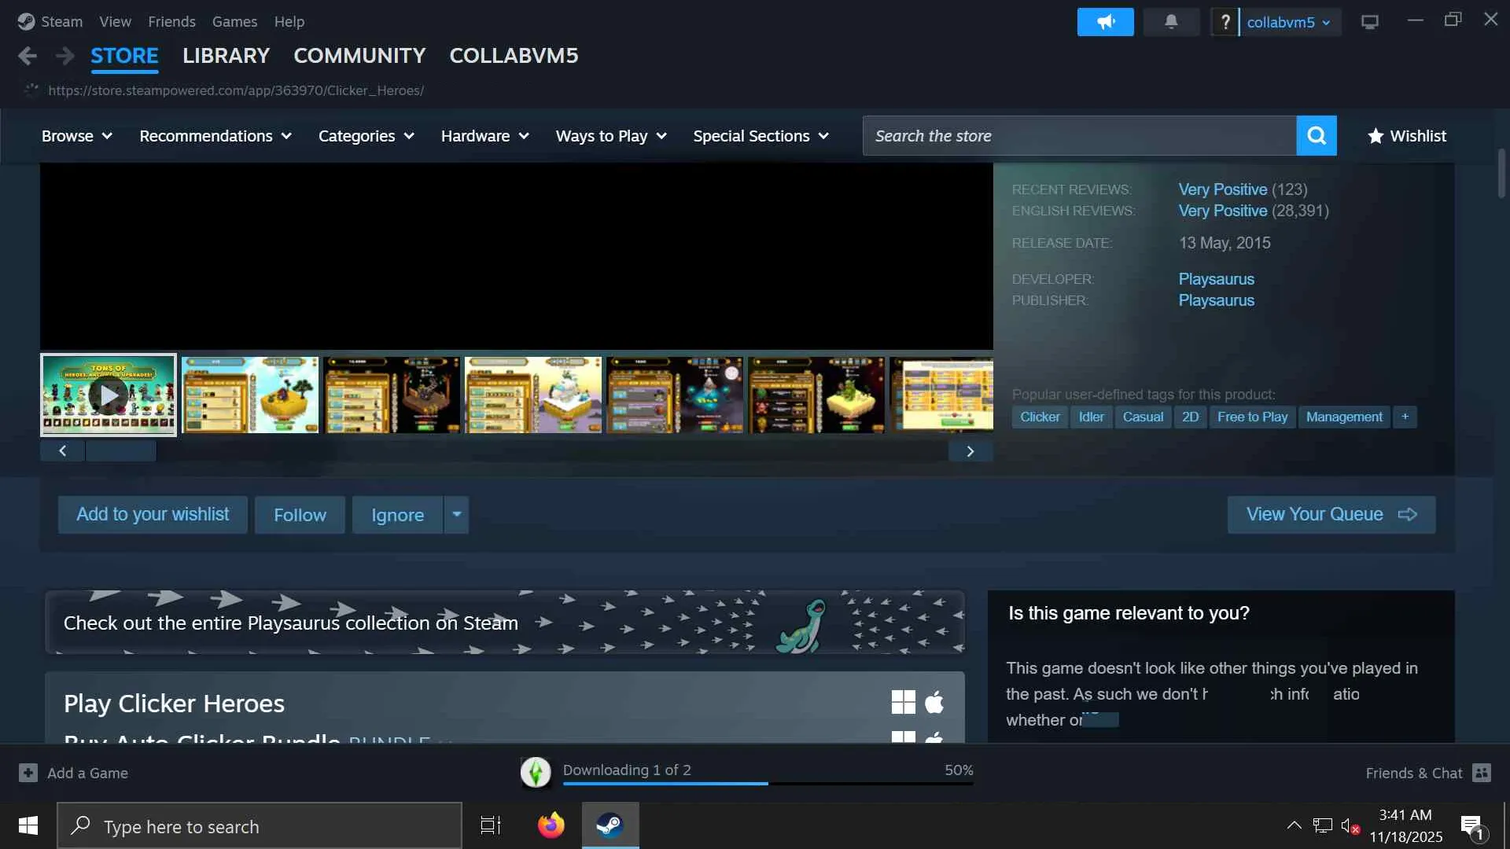Expand the Ignore options dropdown arrow
The image size is (1510, 849).
tap(456, 514)
